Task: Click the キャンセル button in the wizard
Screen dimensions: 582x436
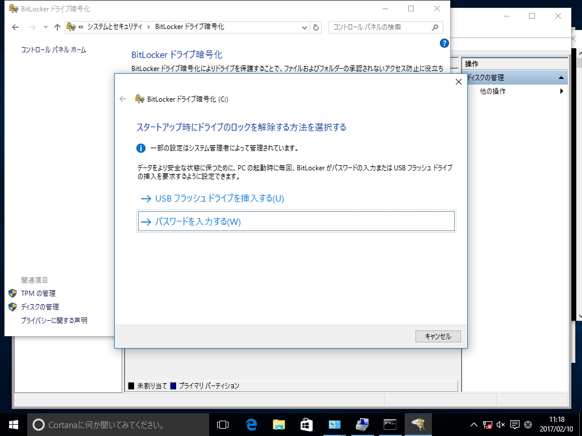Action: point(438,336)
